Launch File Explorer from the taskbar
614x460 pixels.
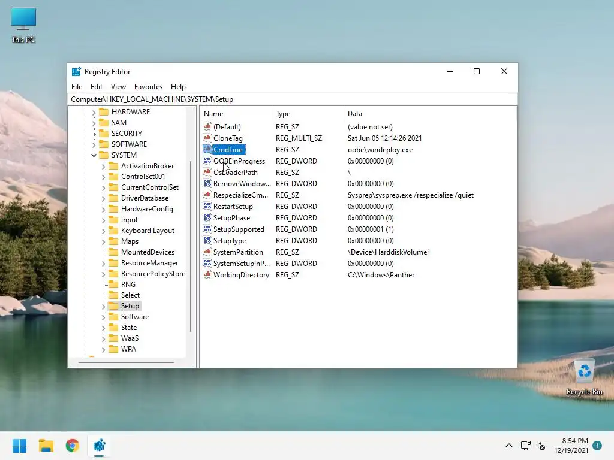46,446
